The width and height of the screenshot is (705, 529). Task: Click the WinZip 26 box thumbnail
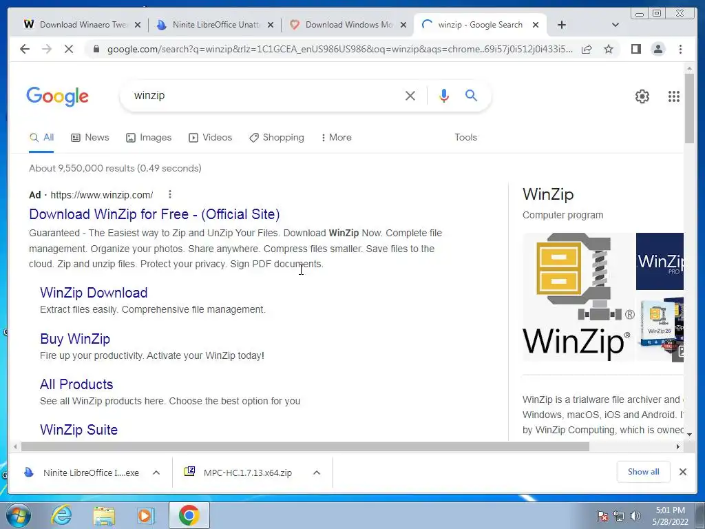pos(660,329)
